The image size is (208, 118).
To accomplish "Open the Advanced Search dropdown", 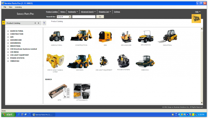I will coord(88,12).
